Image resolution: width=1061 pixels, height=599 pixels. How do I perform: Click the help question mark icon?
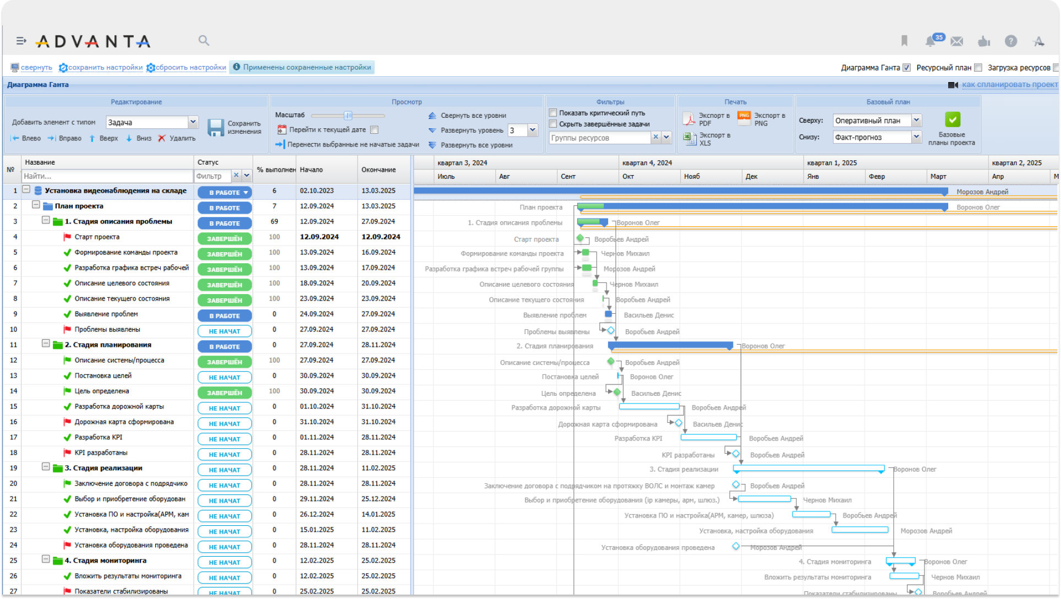click(x=1010, y=41)
